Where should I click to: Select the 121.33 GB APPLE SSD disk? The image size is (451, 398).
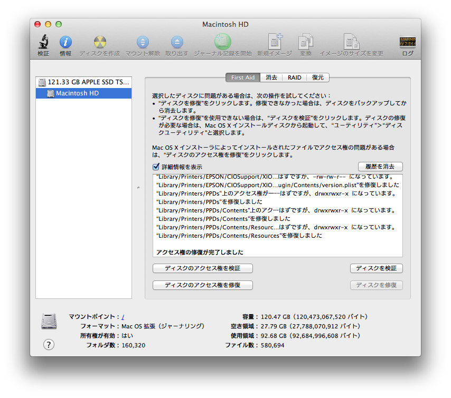click(x=83, y=82)
